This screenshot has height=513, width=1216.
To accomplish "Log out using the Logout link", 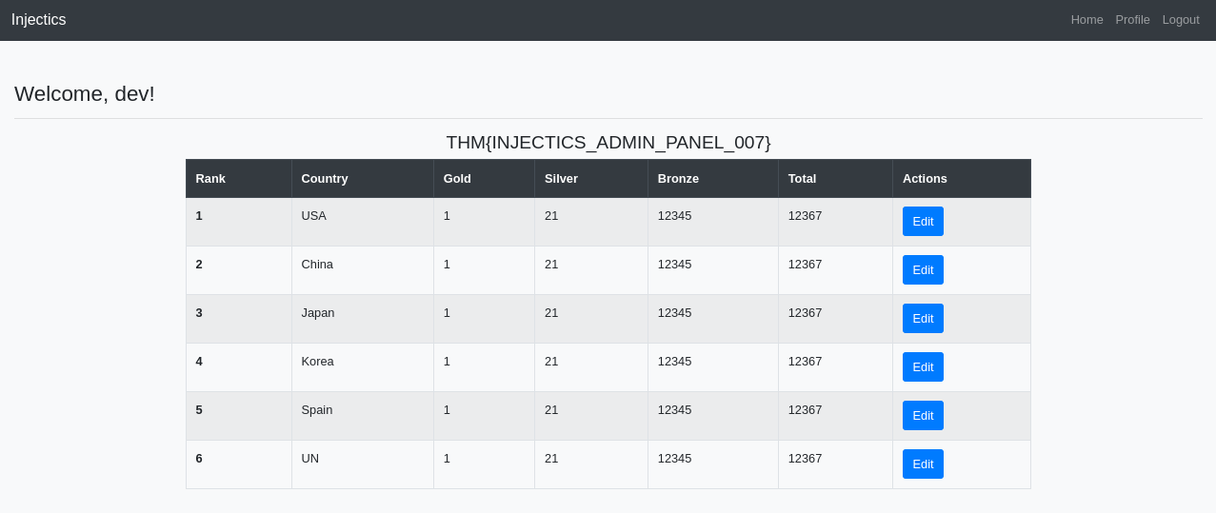I will coord(1181,20).
